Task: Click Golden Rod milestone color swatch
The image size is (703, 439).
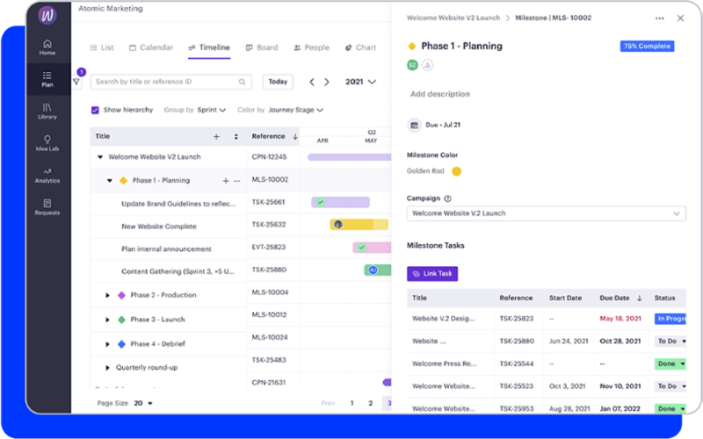Action: click(x=456, y=171)
